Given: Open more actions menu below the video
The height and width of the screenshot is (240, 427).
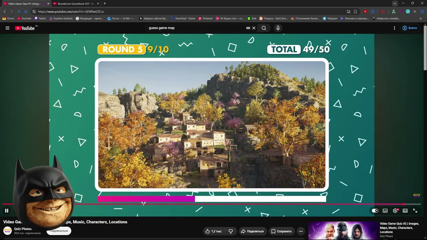Looking at the screenshot, I should [301, 231].
